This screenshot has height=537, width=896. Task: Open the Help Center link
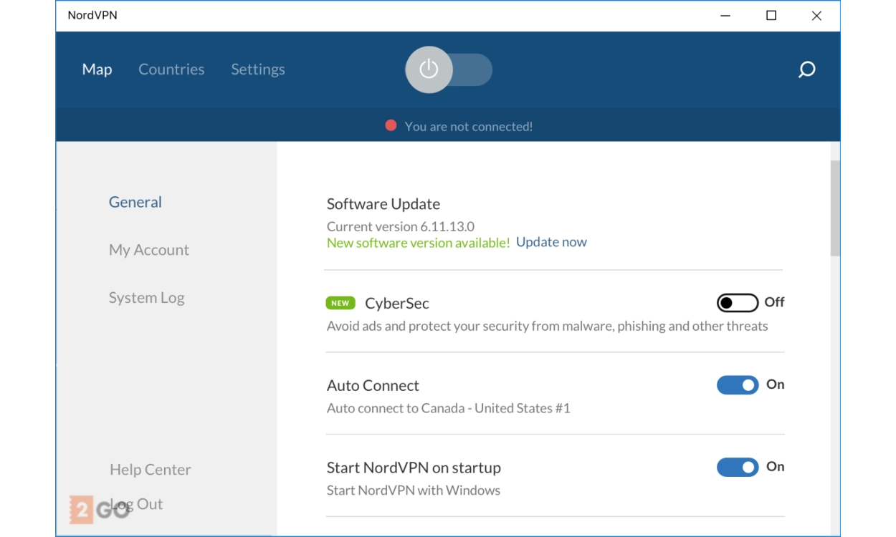[150, 470]
